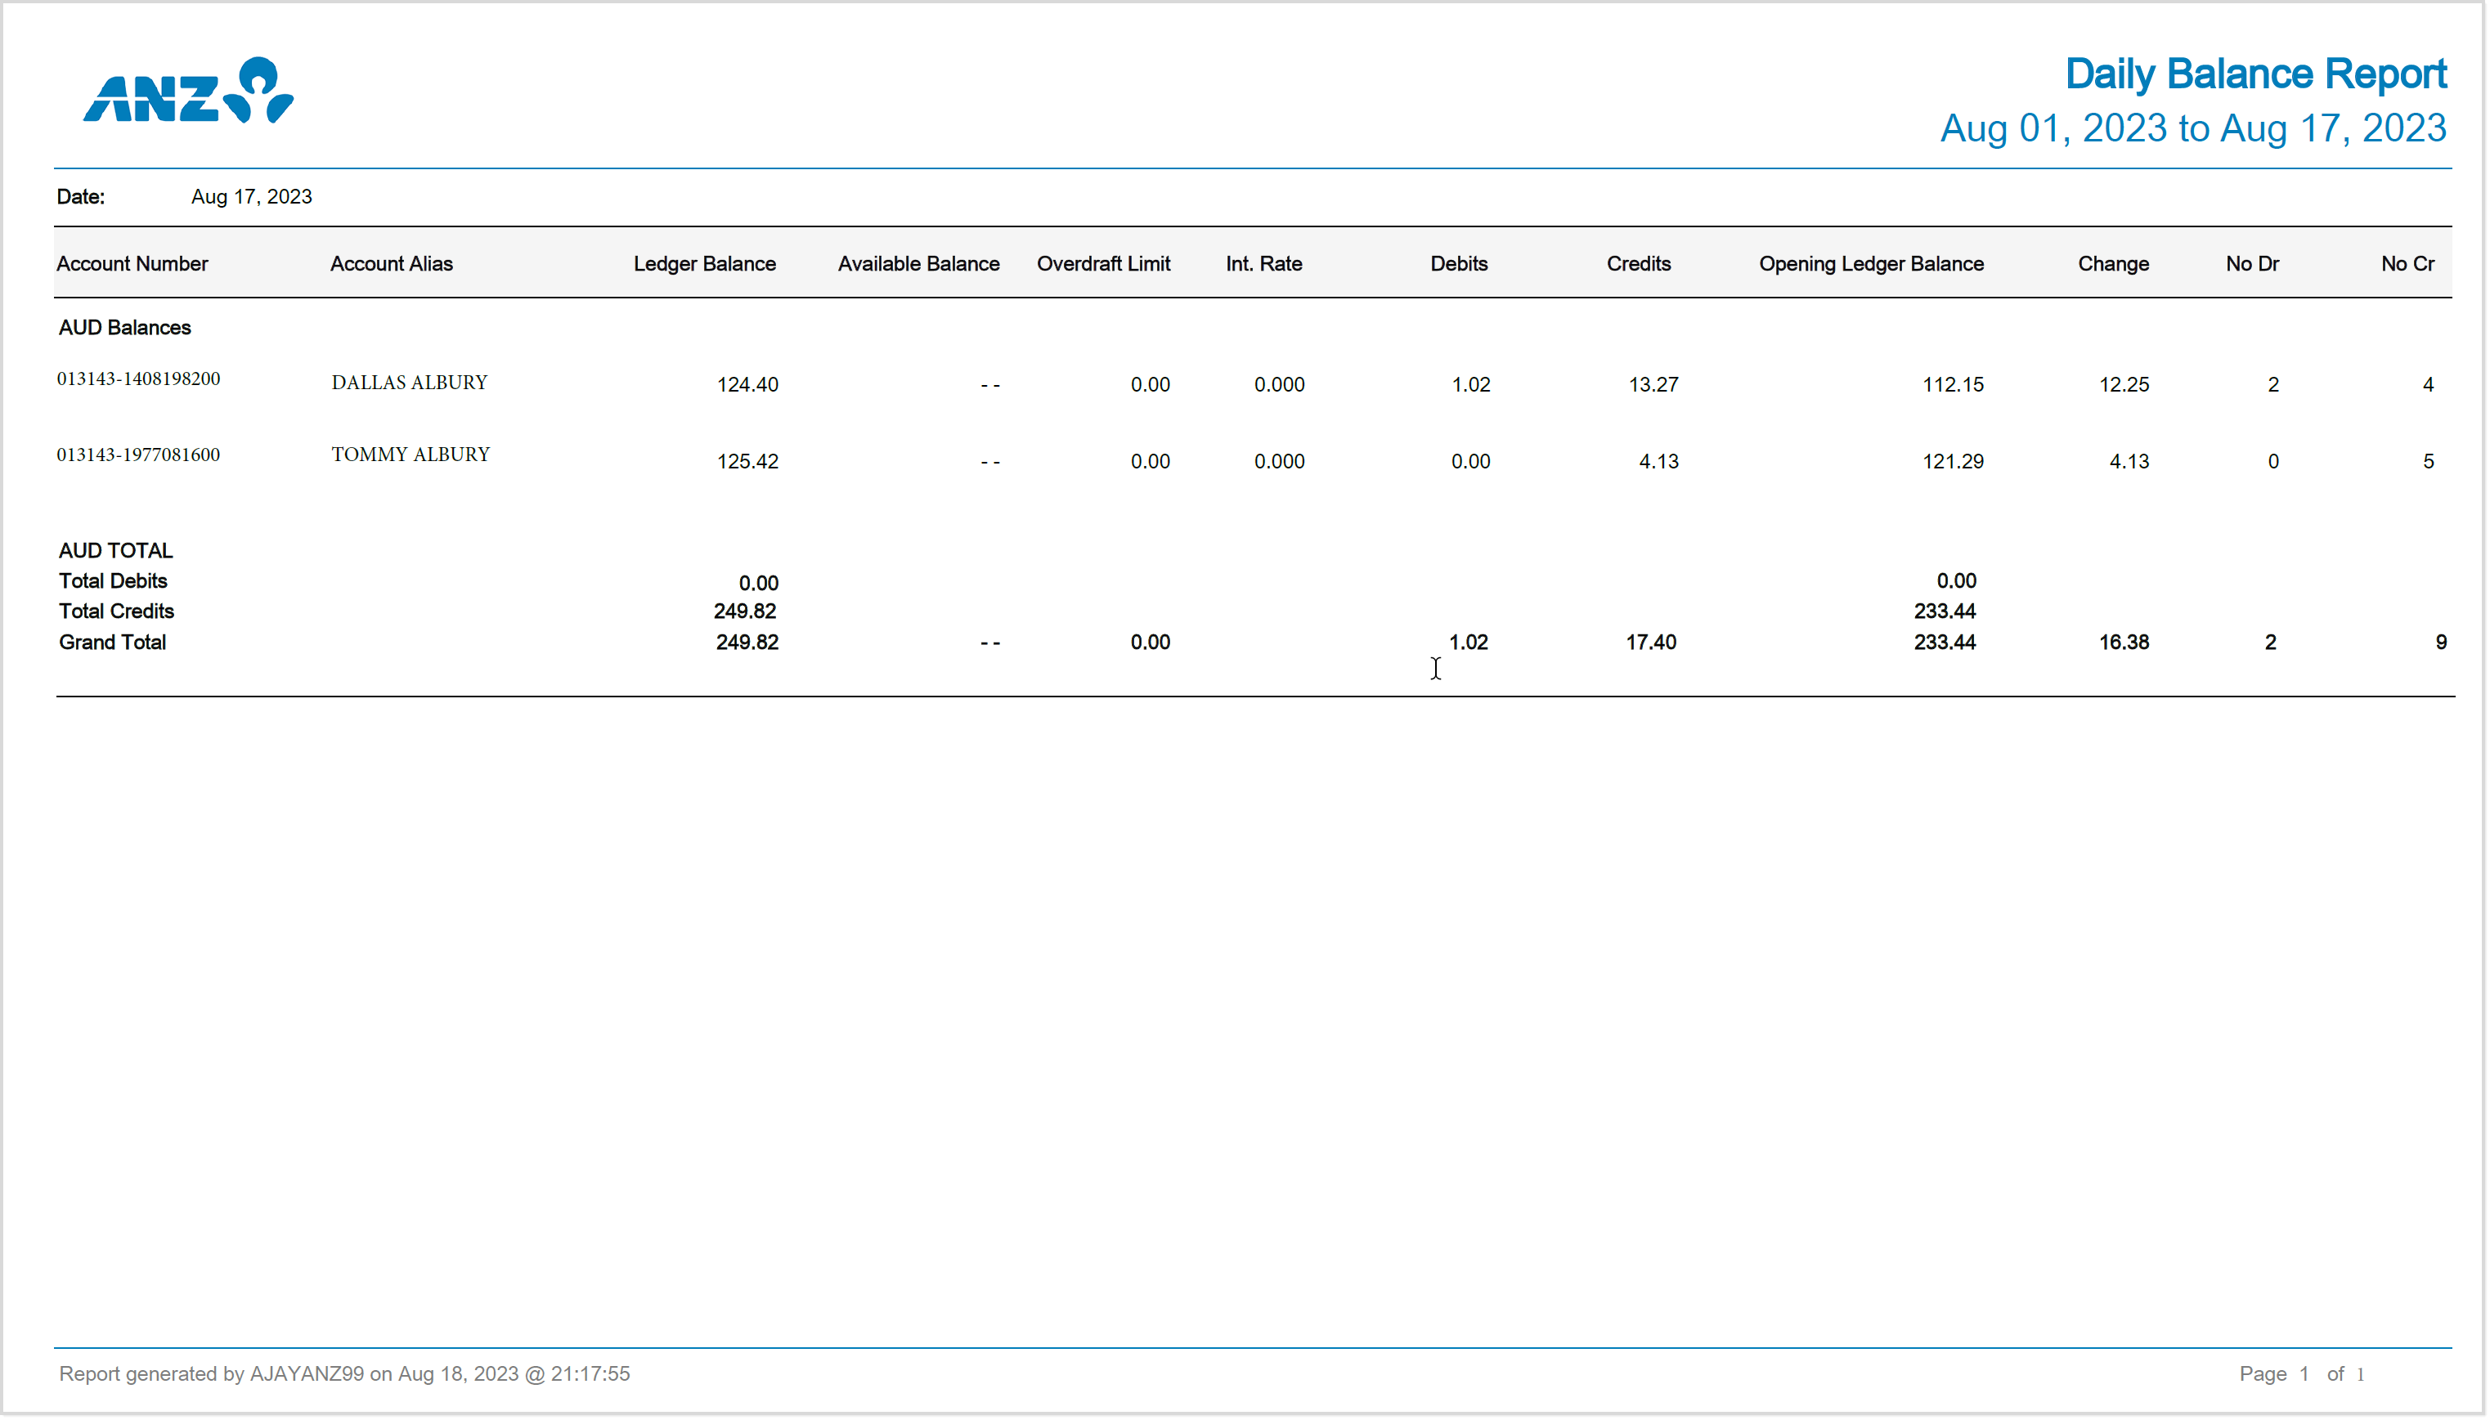
Task: Select the Account Number column header
Action: 132,263
